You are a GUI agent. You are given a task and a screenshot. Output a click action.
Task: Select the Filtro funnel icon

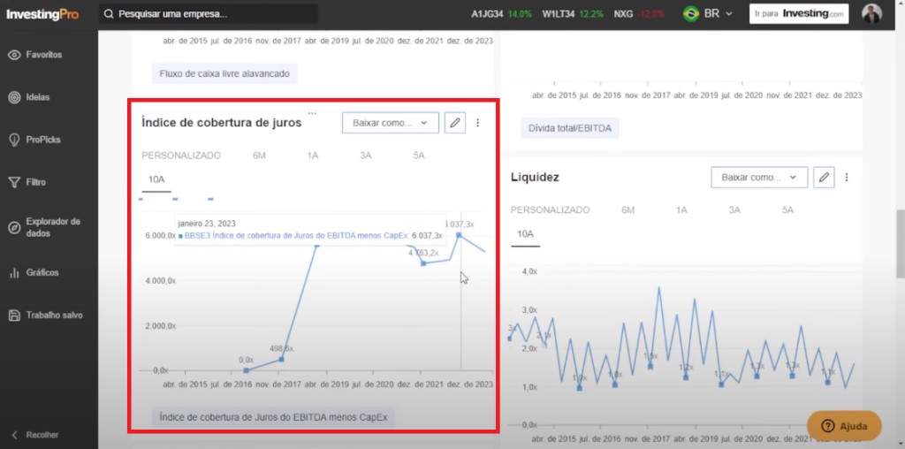tap(14, 182)
